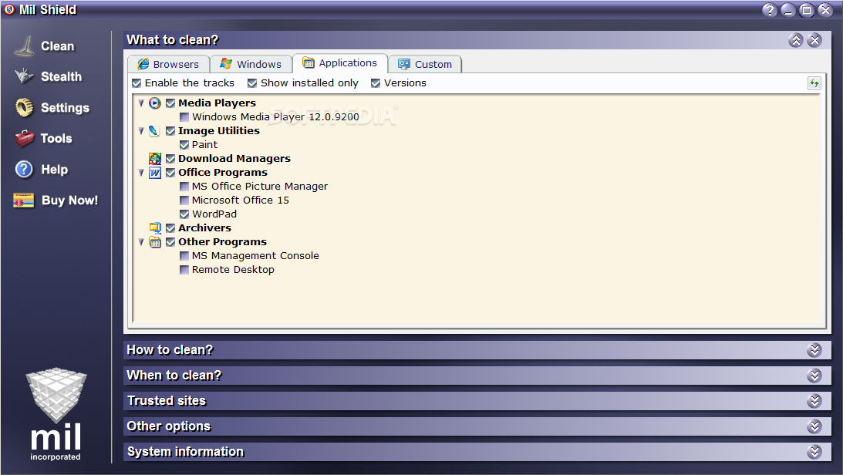This screenshot has height=475, width=843.
Task: Collapse the Other Programs tree node
Action: tap(141, 242)
